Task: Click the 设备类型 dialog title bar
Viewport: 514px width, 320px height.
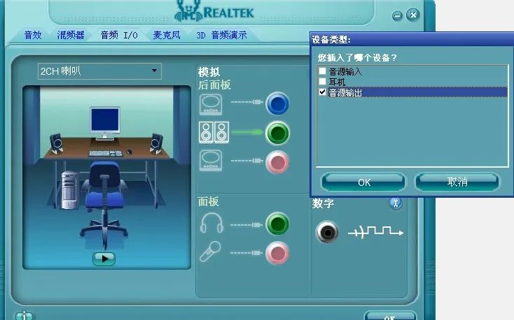Action: (412, 39)
